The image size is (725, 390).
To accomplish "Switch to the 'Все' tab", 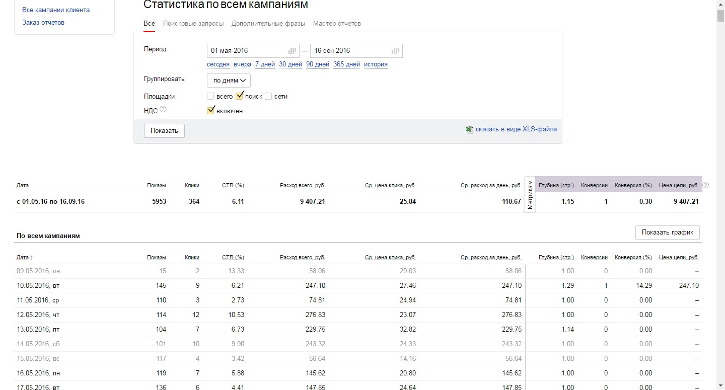I will coord(149,24).
